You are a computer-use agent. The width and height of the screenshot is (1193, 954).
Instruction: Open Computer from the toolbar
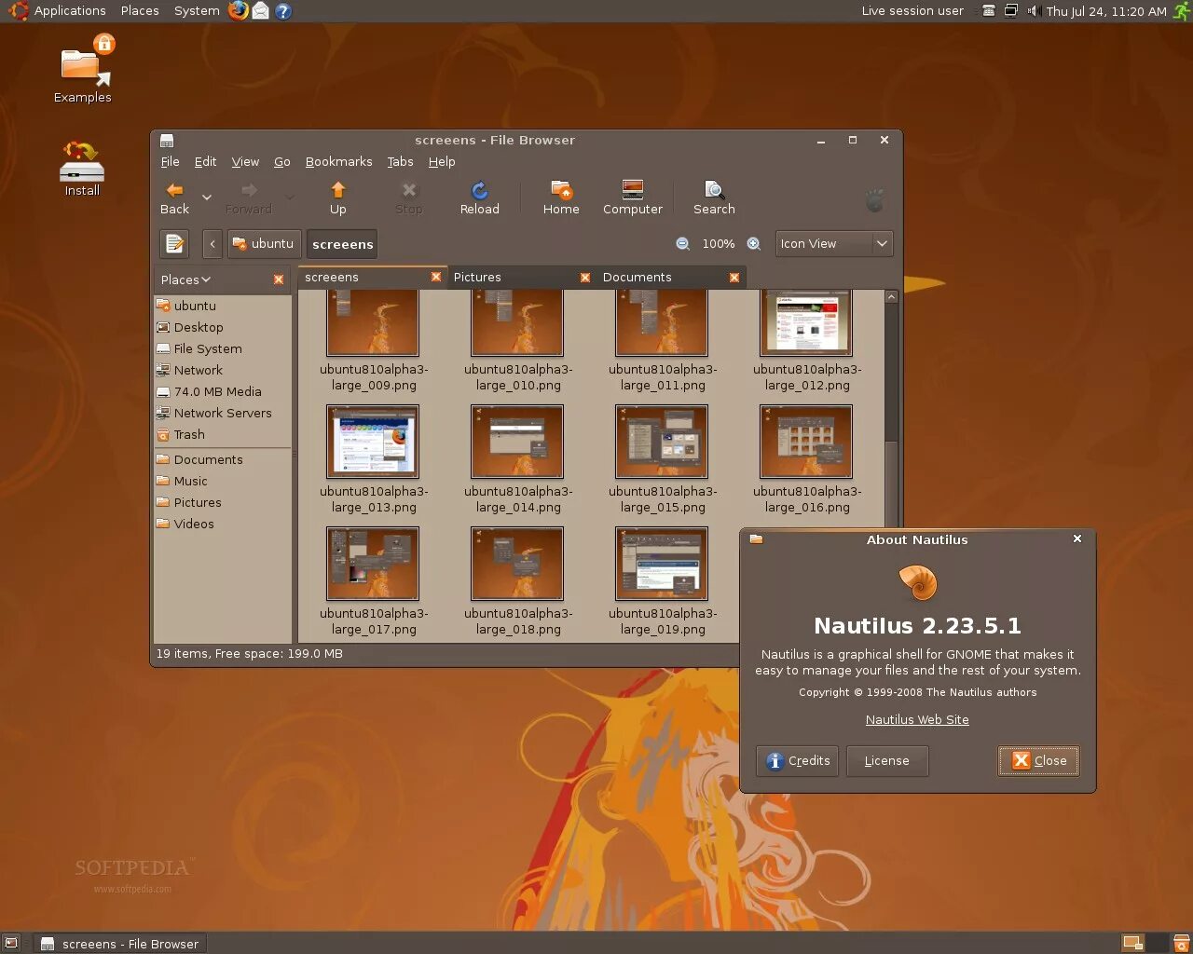[632, 198]
